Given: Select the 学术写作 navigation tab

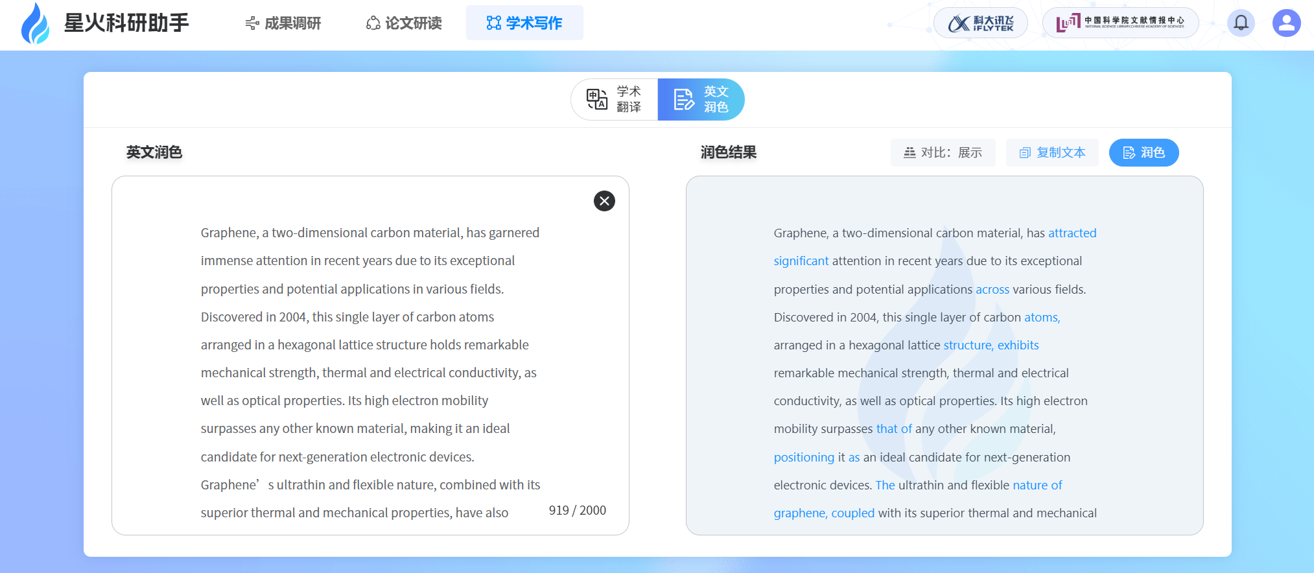Looking at the screenshot, I should 524,23.
